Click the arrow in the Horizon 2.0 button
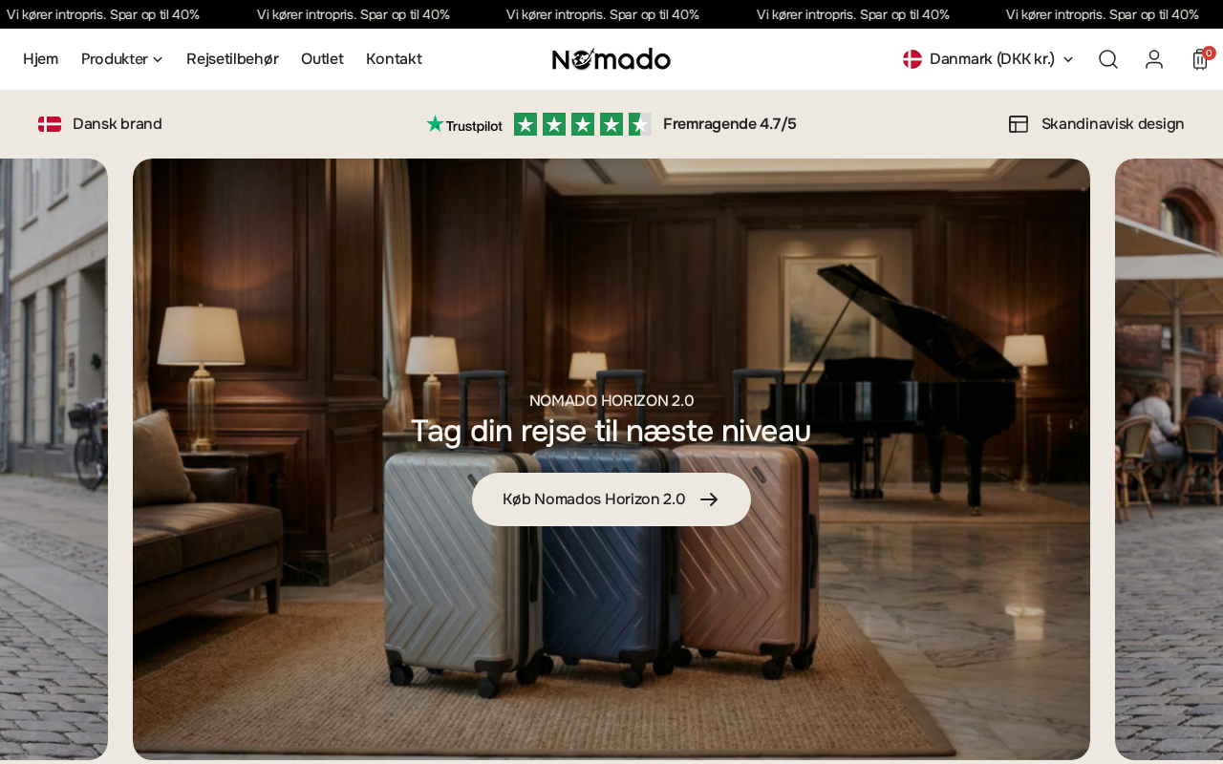1223x764 pixels. click(709, 499)
